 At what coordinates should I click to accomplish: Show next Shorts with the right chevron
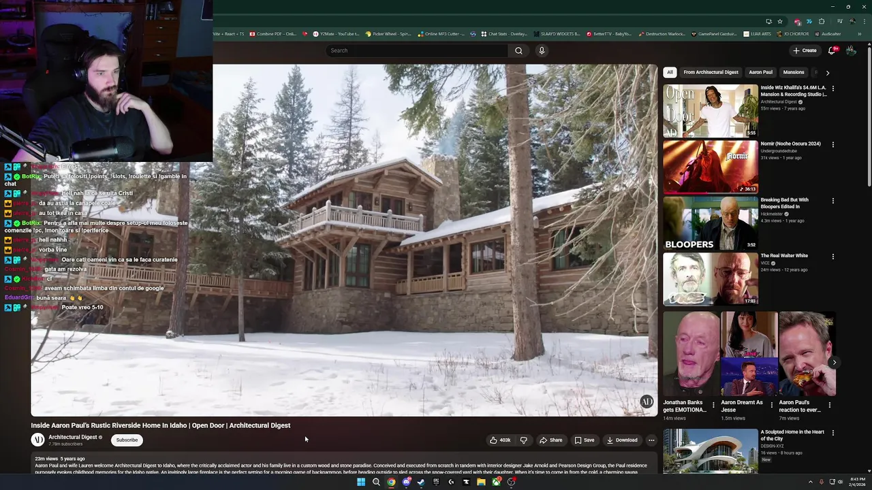click(834, 362)
